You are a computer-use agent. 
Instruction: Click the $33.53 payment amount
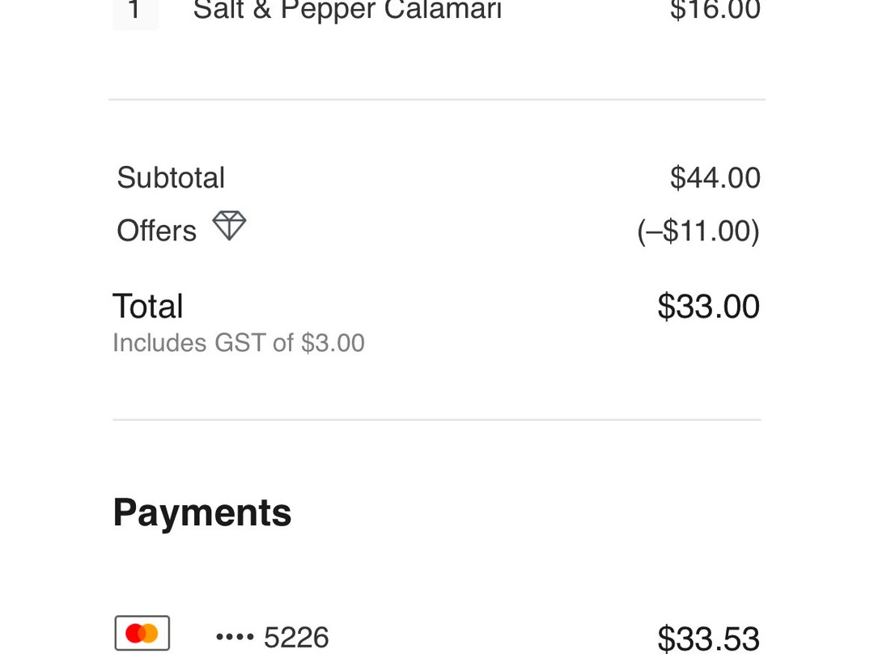click(708, 638)
